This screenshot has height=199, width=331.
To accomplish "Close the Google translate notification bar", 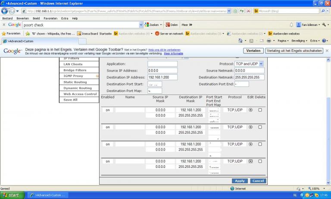I will (x=327, y=51).
